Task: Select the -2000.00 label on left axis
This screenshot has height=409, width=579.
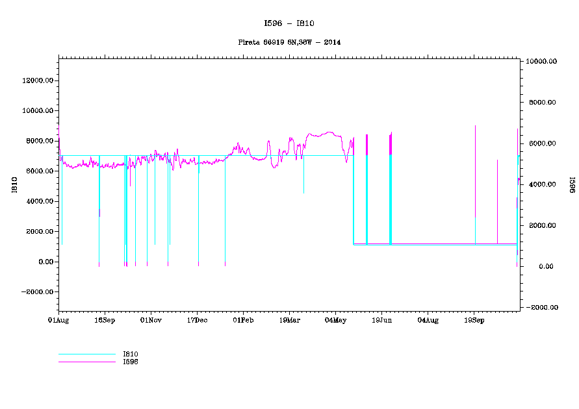Action: pyautogui.click(x=36, y=292)
